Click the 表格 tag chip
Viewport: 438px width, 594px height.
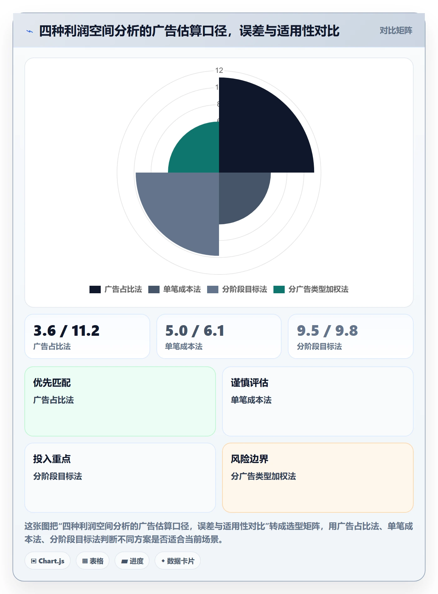[x=93, y=561]
